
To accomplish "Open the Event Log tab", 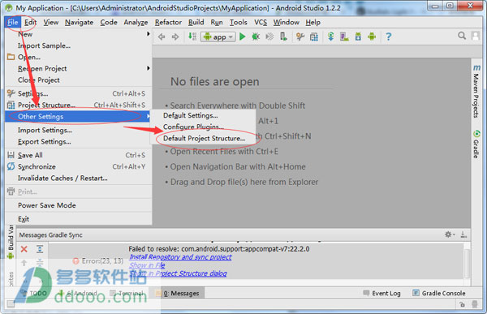I will [382, 293].
